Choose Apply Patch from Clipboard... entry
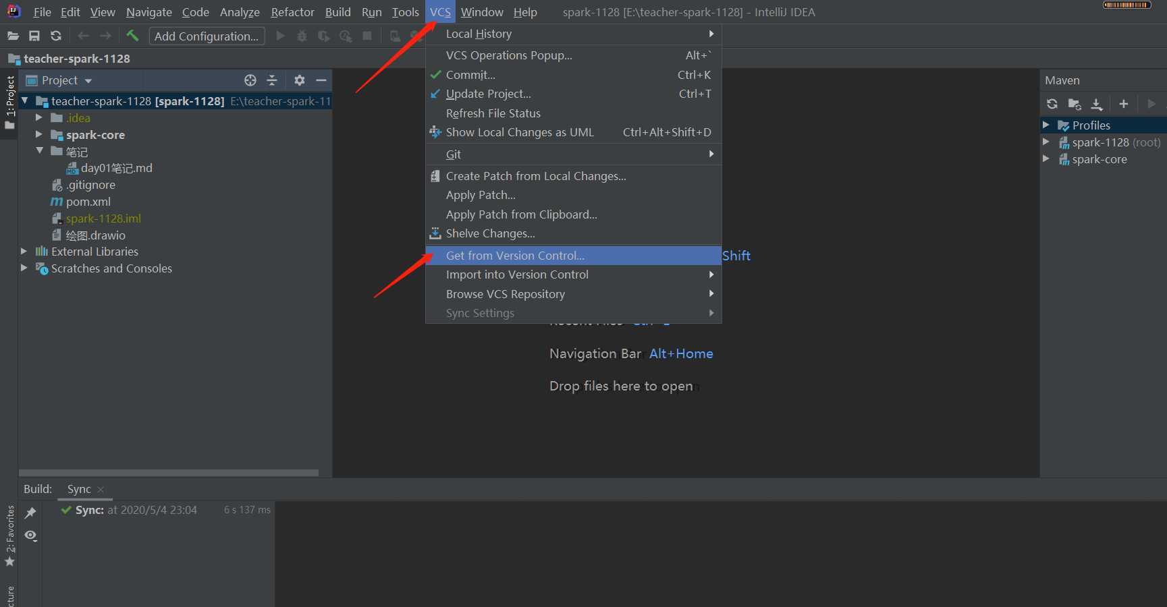 tap(574, 214)
